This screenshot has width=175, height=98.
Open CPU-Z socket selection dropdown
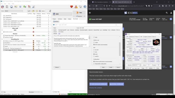137,65
